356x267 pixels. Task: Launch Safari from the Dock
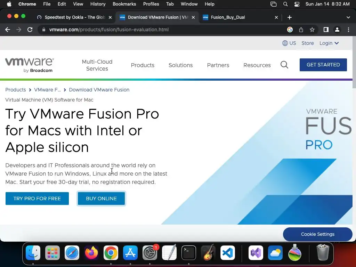(72, 253)
